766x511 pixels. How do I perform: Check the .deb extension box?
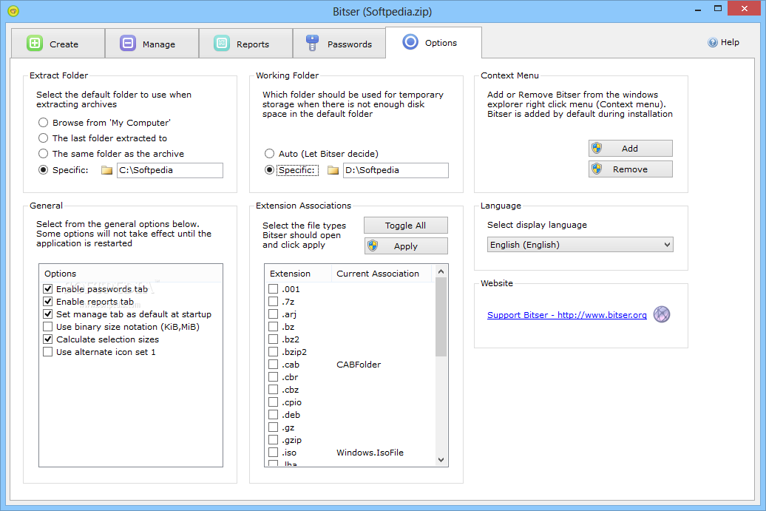(x=274, y=415)
